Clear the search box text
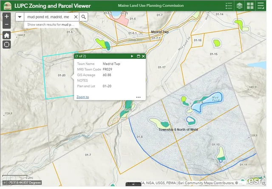Image resolution: width=272 pixels, height=189 pixels. pos(76,17)
